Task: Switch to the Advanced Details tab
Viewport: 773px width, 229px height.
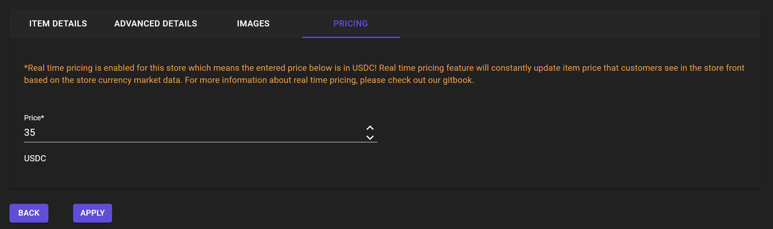Action: [x=155, y=23]
